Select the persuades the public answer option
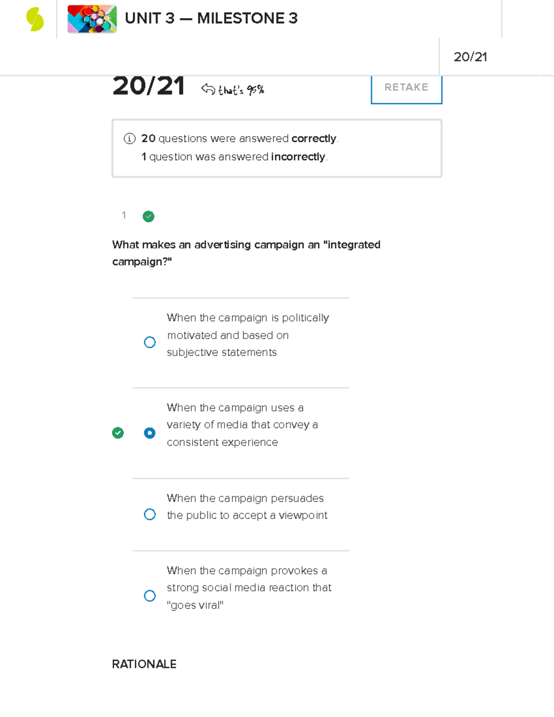 click(x=150, y=513)
